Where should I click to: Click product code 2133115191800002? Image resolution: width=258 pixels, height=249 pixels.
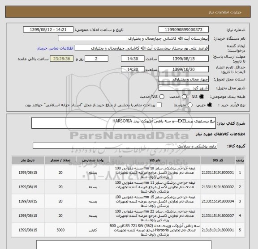coord(218,187)
